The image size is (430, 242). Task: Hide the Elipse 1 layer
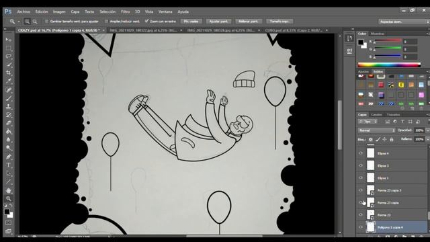[x=361, y=178]
